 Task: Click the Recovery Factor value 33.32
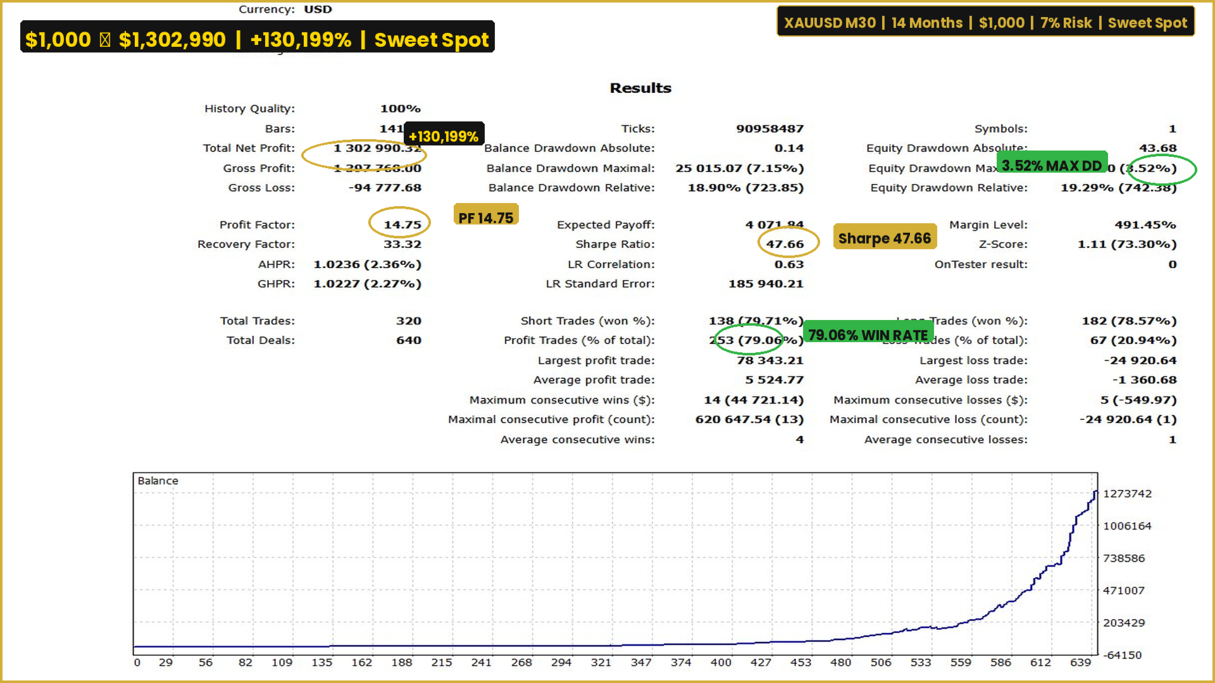(x=402, y=244)
